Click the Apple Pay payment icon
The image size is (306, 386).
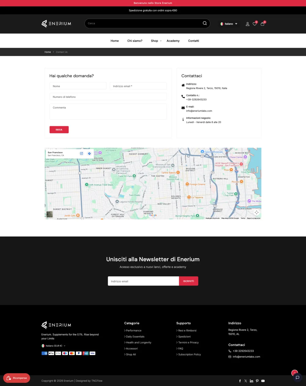point(51,353)
